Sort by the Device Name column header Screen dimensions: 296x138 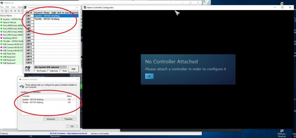[x=6, y=16]
